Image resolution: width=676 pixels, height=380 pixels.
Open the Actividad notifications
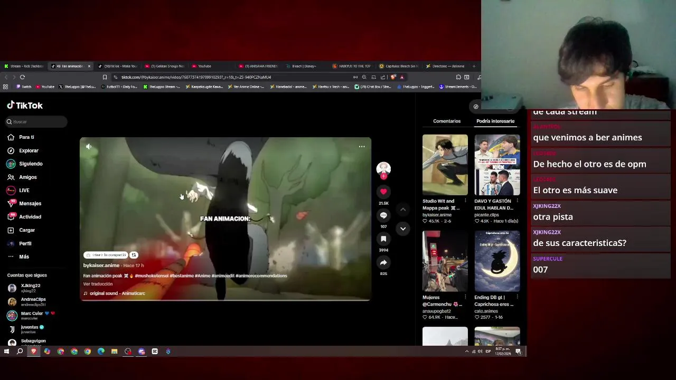pyautogui.click(x=24, y=217)
